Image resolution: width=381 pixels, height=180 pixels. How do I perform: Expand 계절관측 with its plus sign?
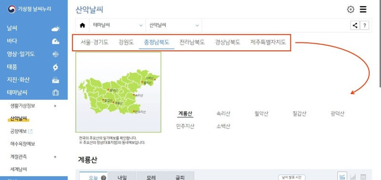click(55, 157)
